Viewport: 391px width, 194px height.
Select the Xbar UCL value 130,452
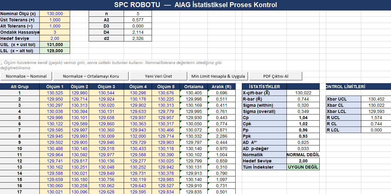point(376,99)
